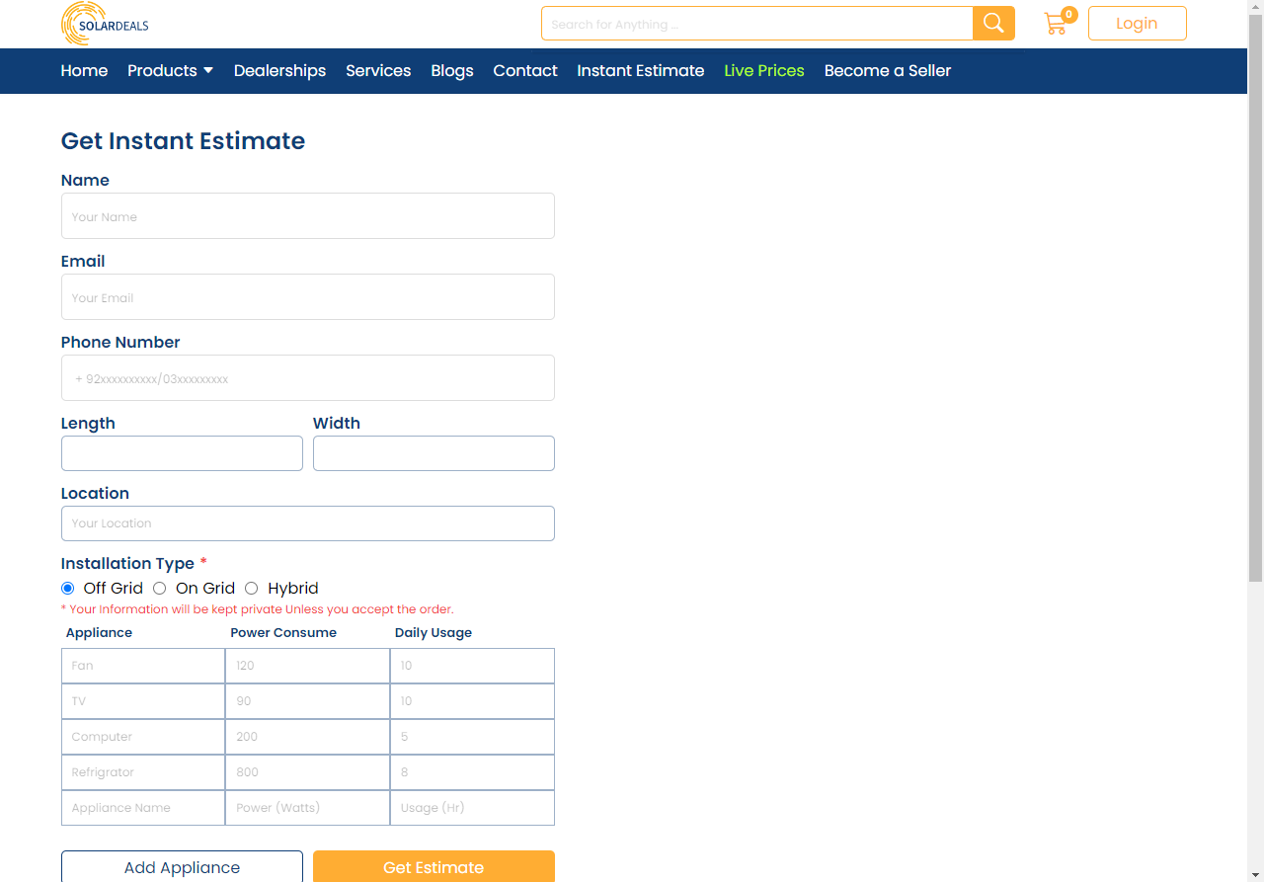Click the Usage (Hr) empty cell
1264x882 pixels.
click(x=472, y=808)
